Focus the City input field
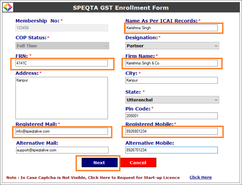Screen dimensions: 242x185 171,80
